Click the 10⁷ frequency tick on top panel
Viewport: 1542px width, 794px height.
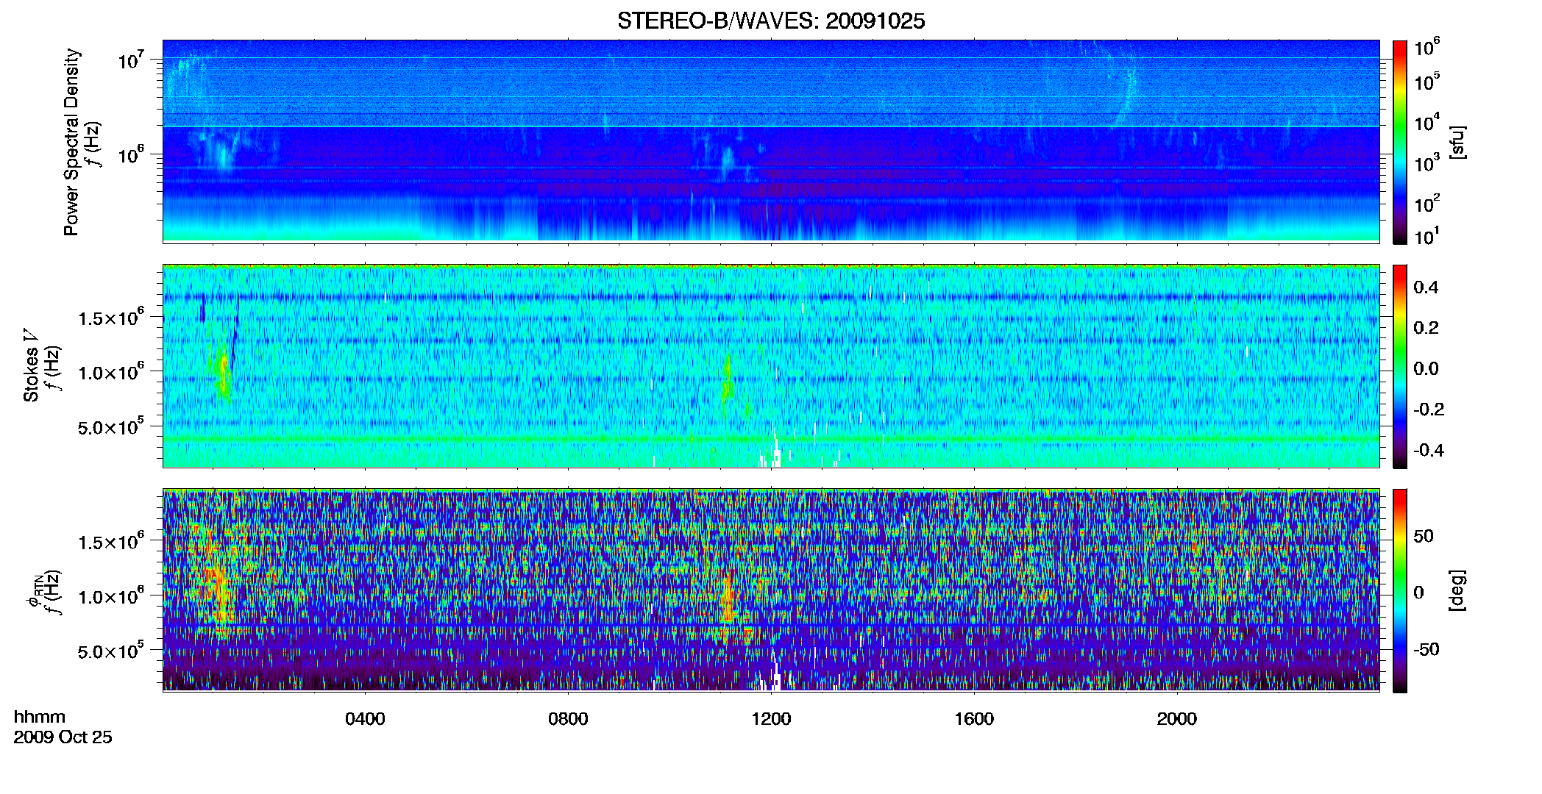131,60
